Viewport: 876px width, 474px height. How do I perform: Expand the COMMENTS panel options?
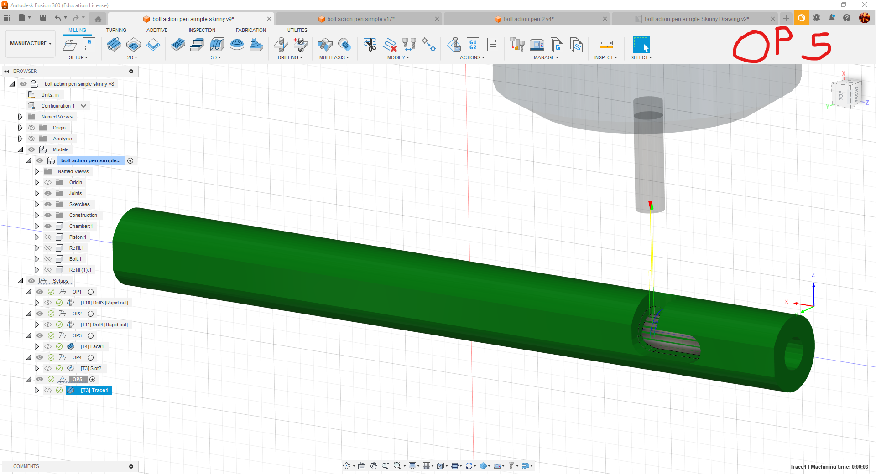131,466
